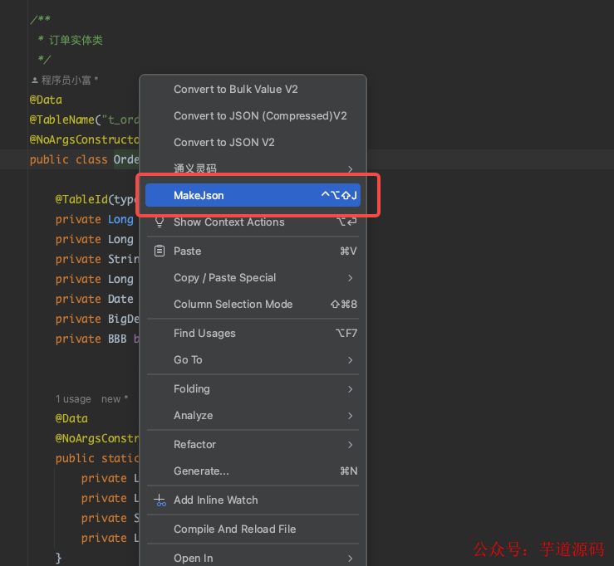Choose Add Inline Watch

pos(253,500)
